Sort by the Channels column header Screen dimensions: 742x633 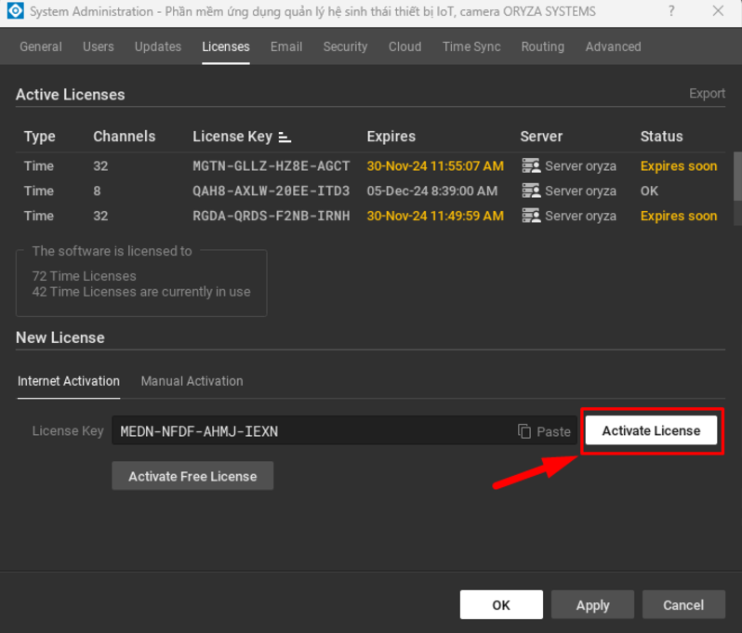[124, 137]
